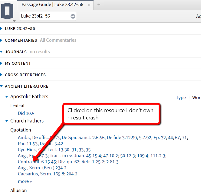
Task: Open the Div. qu. 62 reference
Action: click(x=69, y=162)
